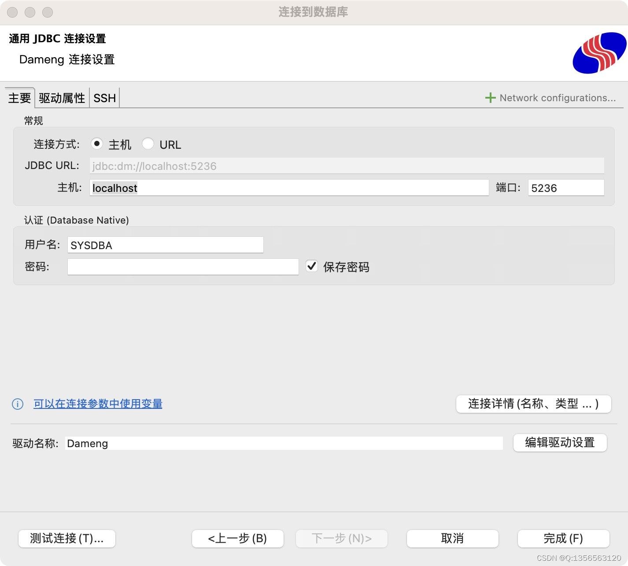This screenshot has width=628, height=566.
Task: Switch to the 驱动属性 tab
Action: 61,98
